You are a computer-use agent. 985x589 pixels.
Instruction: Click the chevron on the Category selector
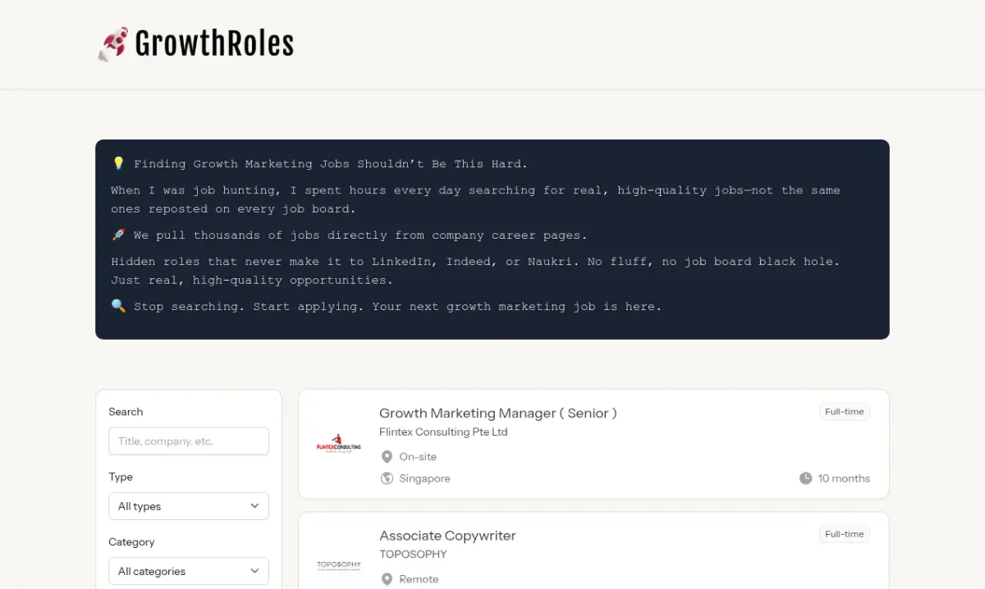pyautogui.click(x=255, y=571)
